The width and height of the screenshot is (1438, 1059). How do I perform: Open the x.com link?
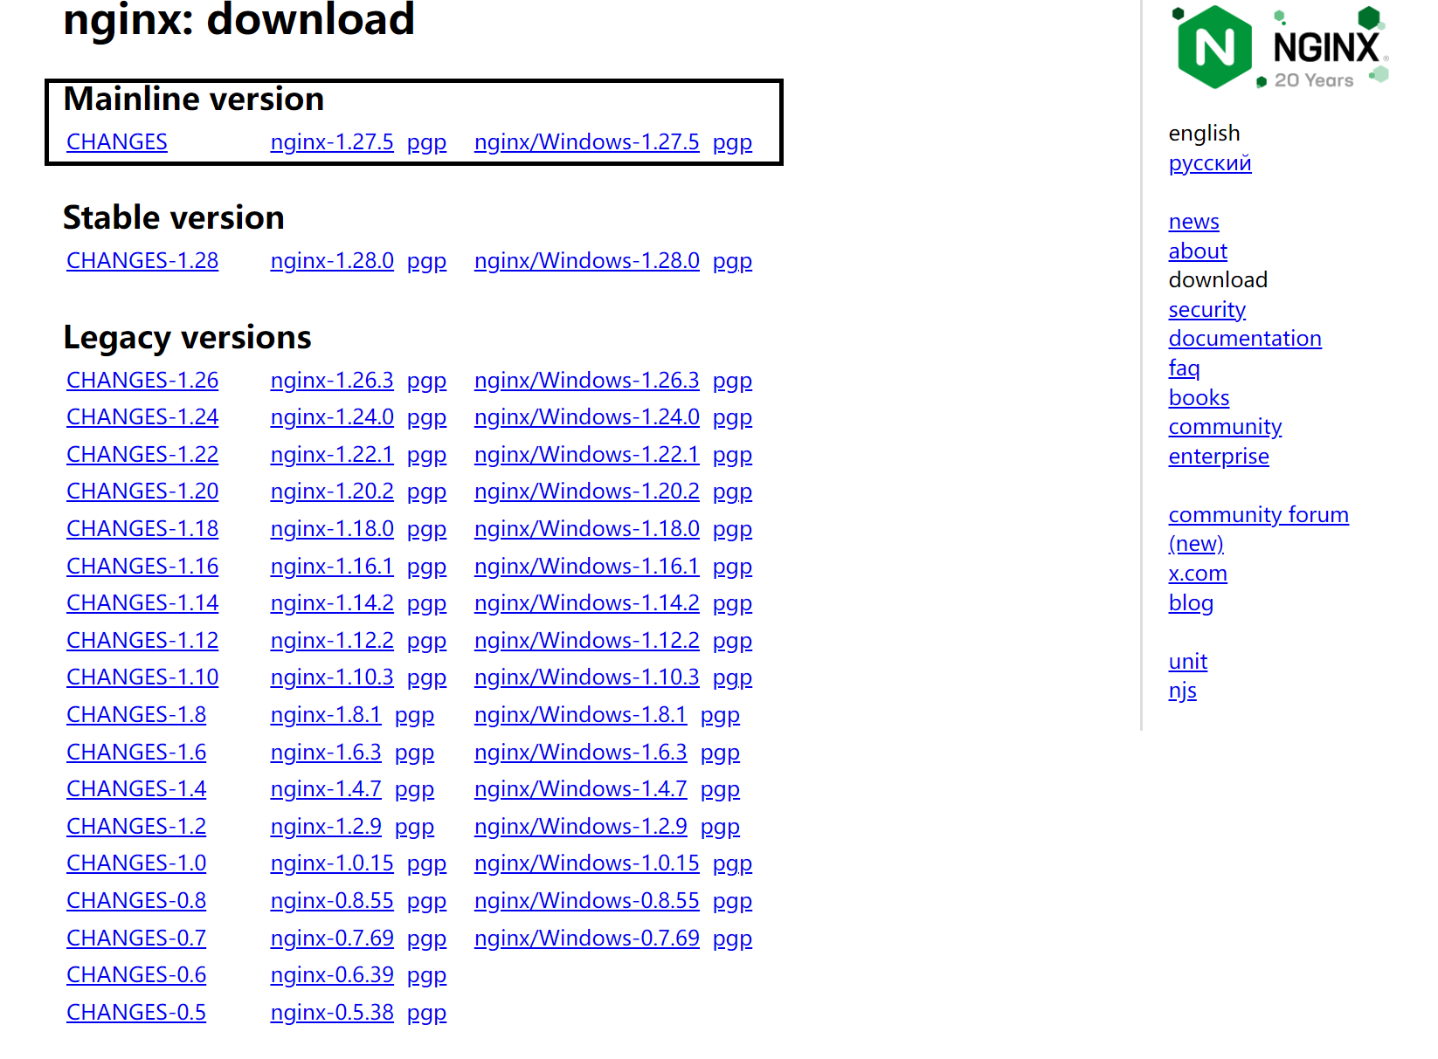point(1198,574)
